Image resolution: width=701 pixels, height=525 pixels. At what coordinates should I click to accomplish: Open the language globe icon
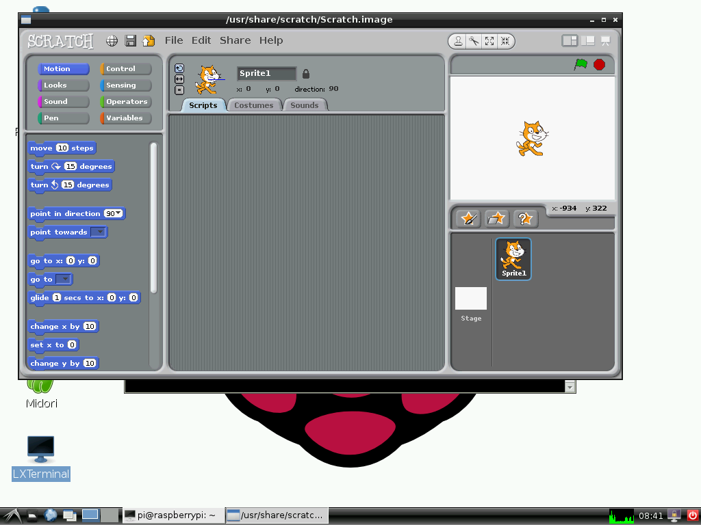click(112, 41)
